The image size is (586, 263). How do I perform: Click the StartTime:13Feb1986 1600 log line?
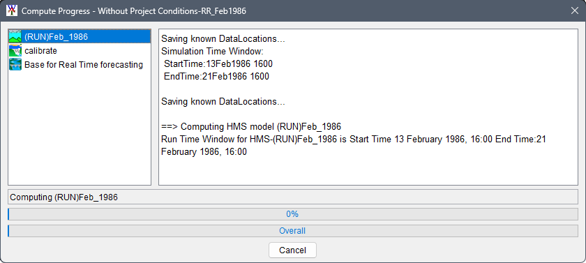(x=218, y=64)
